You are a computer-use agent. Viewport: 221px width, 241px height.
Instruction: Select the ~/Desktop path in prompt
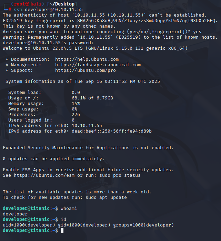[62, 4]
